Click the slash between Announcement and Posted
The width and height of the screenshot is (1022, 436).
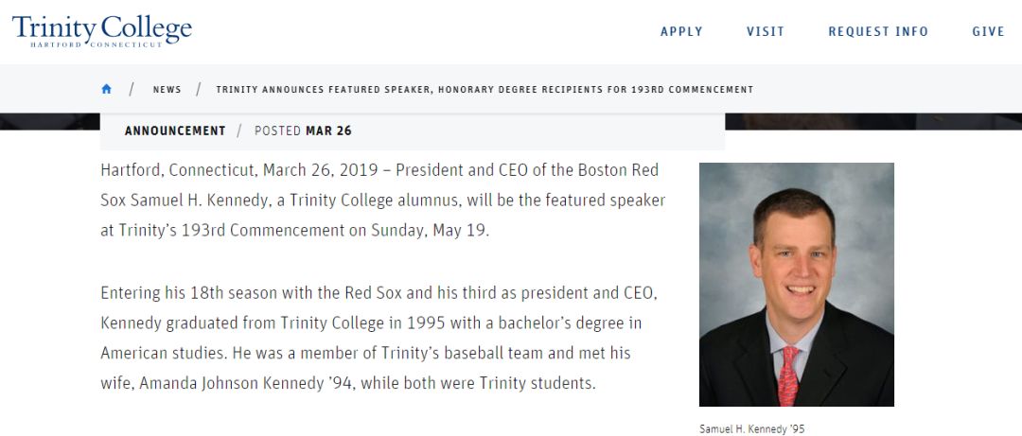point(239,131)
